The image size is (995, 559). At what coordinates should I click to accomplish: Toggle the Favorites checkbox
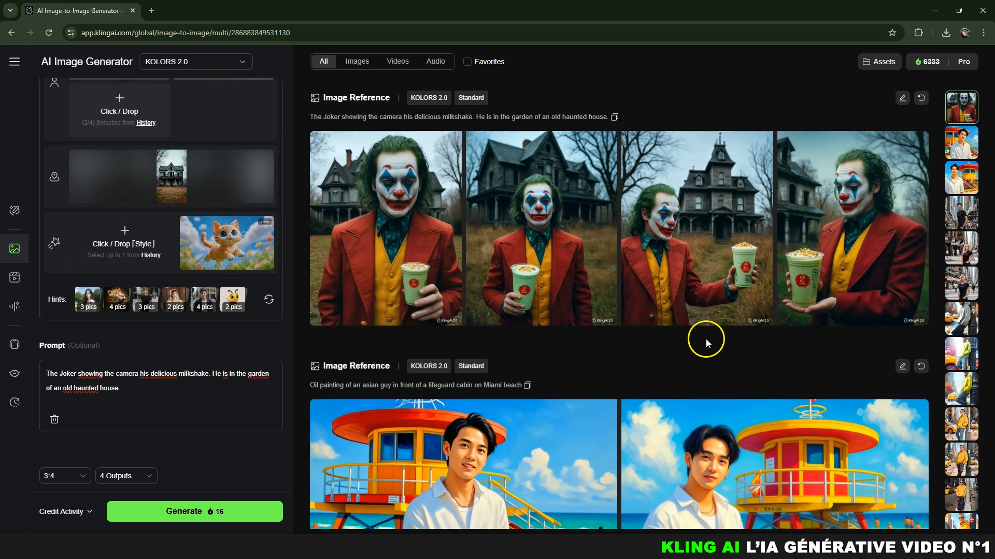(467, 62)
